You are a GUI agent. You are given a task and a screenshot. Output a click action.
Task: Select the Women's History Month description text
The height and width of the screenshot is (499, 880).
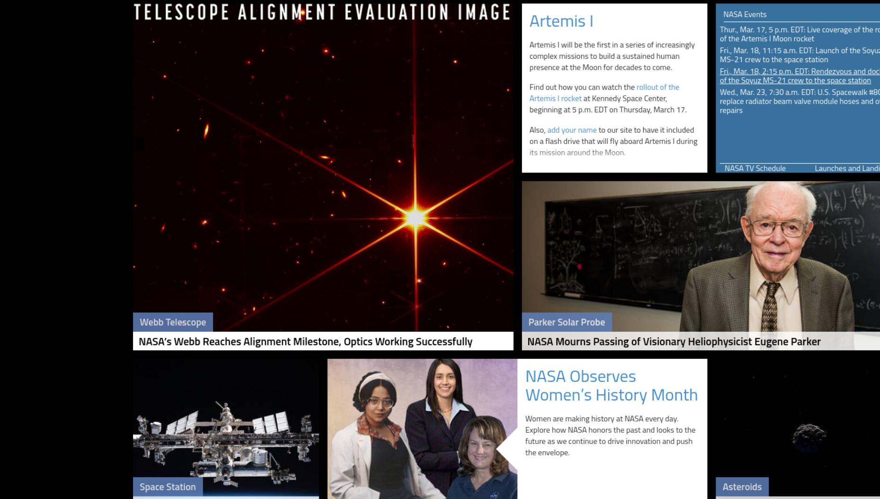click(610, 435)
